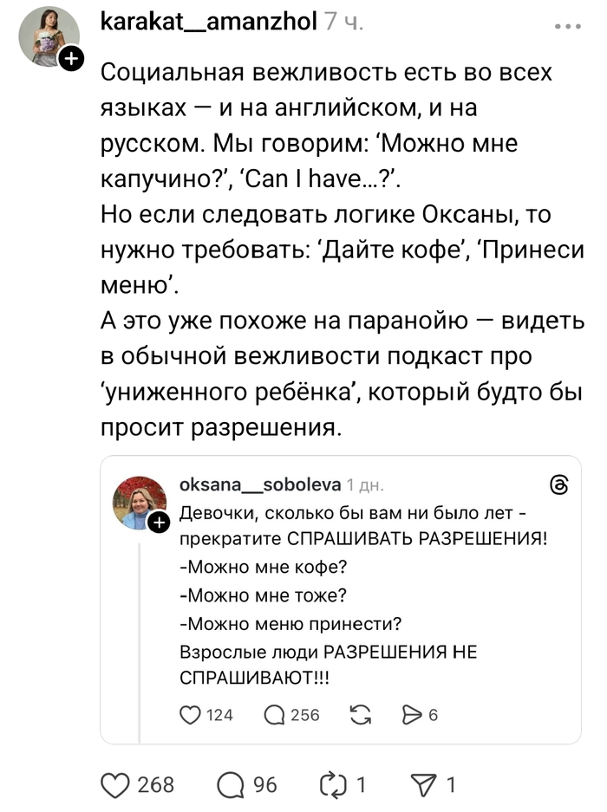607x812 pixels.
Task: Open karakat__amanzhol profile by username
Action: (x=208, y=22)
